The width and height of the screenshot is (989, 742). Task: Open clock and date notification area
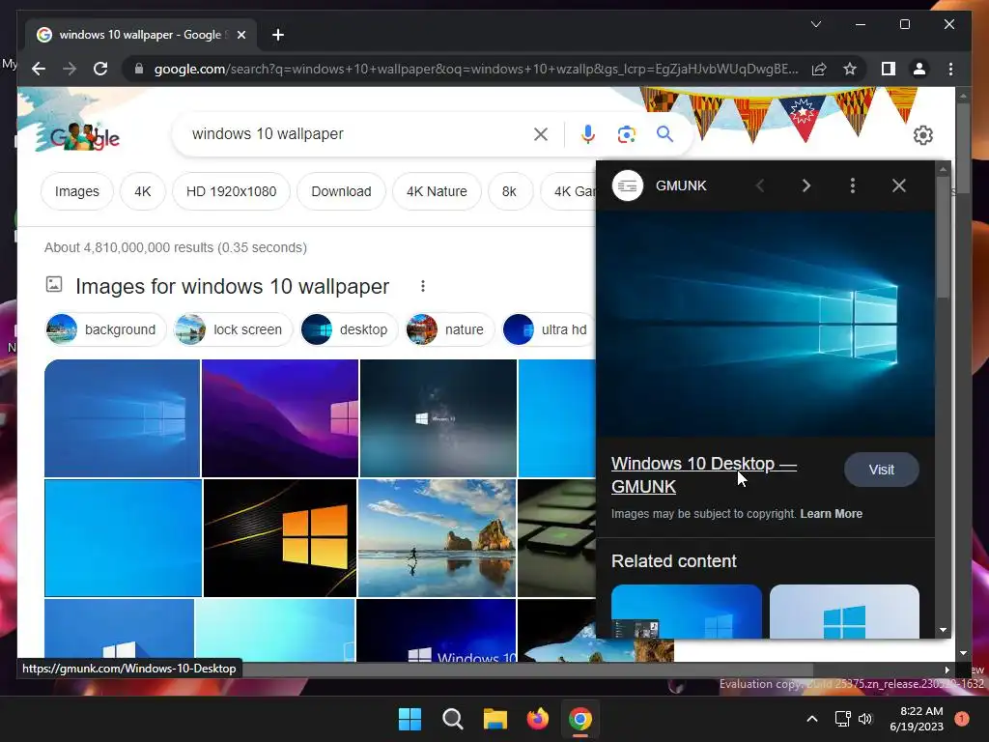pyautogui.click(x=917, y=719)
